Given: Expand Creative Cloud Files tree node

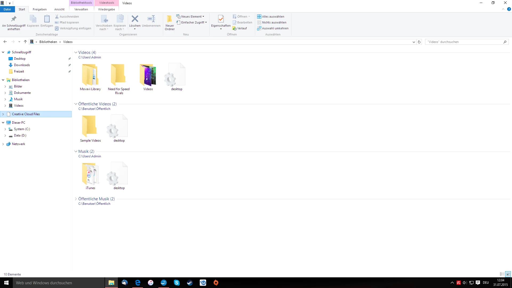Looking at the screenshot, I should pyautogui.click(x=3, y=114).
